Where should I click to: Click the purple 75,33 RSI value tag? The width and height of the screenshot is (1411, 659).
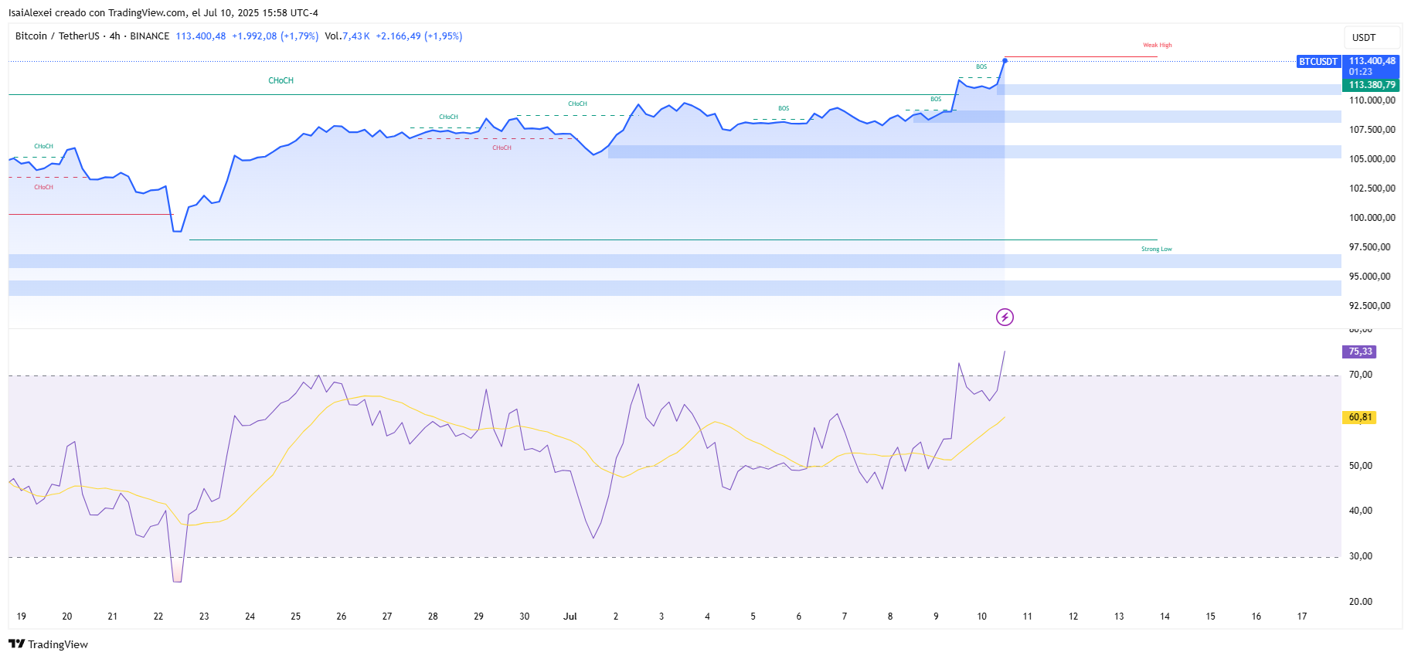pyautogui.click(x=1360, y=352)
